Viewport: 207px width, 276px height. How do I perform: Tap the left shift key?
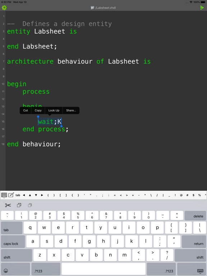tap(17, 255)
